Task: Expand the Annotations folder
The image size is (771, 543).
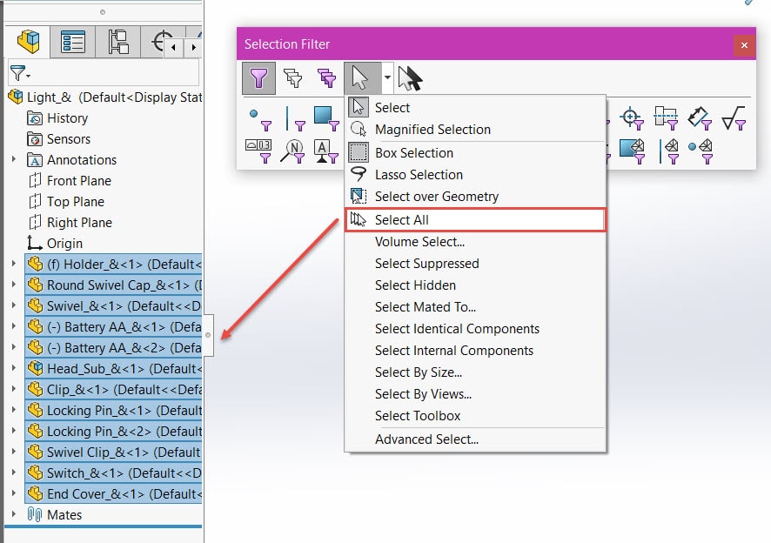Action: click(14, 159)
